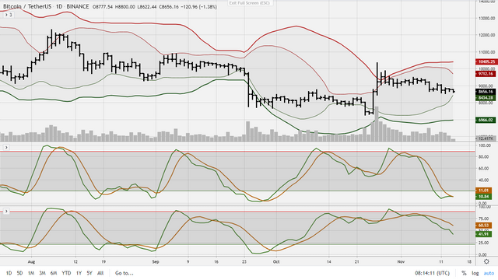498x280 pixels.
Task: Select the 3M time range
Action: pos(42,273)
